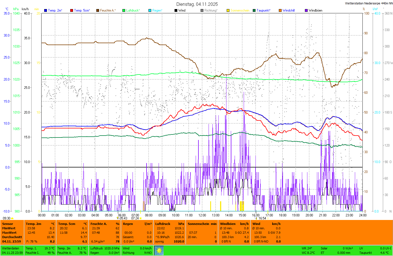Click the Luftdruck legend label

coord(133,10)
